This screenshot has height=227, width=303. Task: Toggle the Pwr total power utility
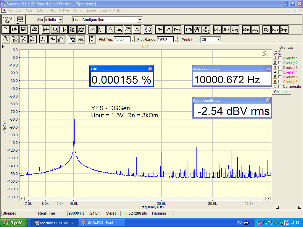pyautogui.click(x=177, y=30)
